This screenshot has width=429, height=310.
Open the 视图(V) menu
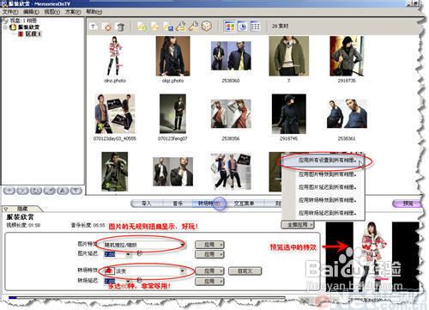coord(51,12)
